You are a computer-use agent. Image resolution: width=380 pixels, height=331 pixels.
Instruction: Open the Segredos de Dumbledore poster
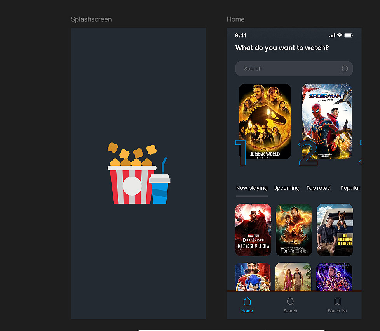coord(294,230)
